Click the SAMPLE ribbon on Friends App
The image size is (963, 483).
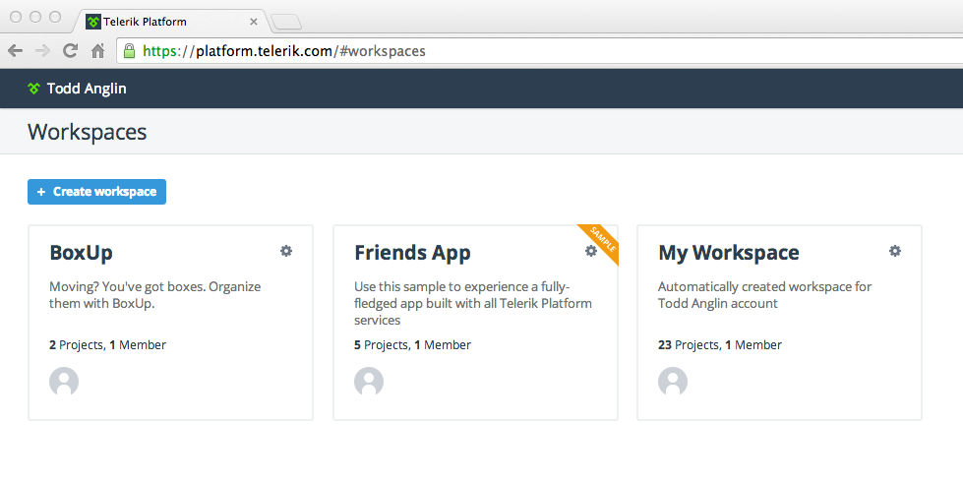tap(601, 242)
